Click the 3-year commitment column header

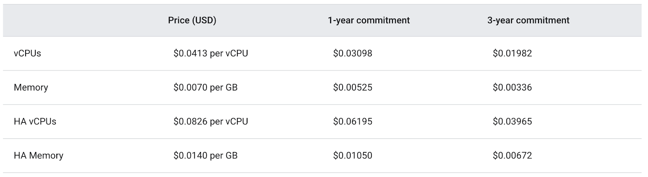pyautogui.click(x=528, y=20)
